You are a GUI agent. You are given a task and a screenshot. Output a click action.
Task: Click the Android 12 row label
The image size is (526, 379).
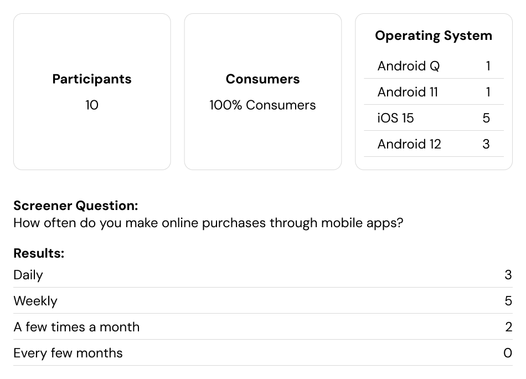tap(409, 144)
